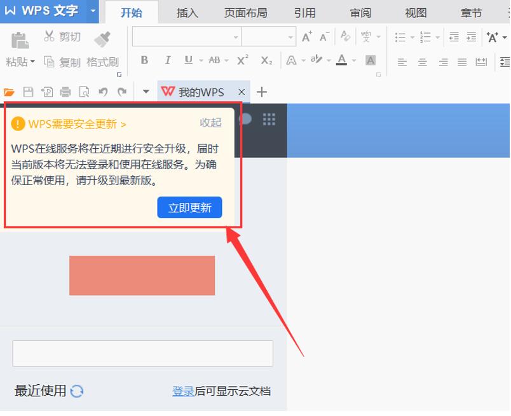The height and width of the screenshot is (416, 511).
Task: Open print preview
Action: point(84,92)
